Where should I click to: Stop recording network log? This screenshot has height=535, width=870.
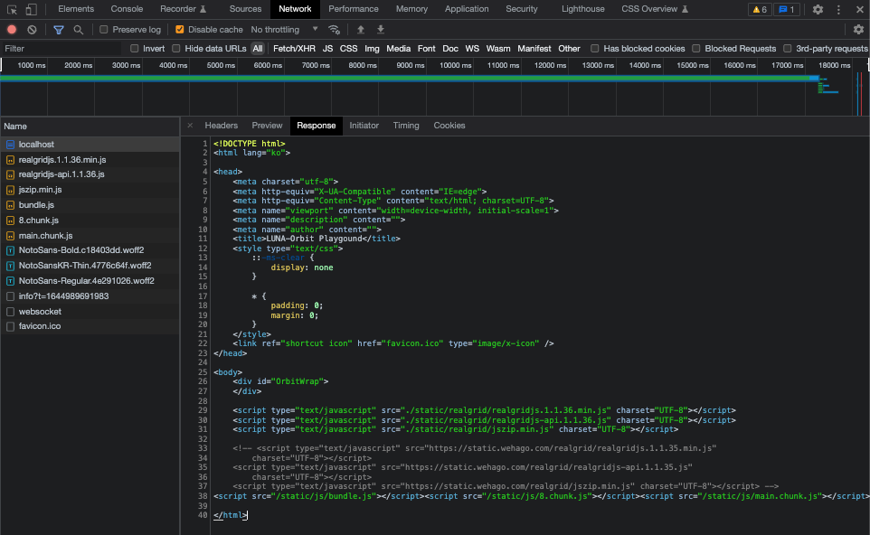point(12,30)
